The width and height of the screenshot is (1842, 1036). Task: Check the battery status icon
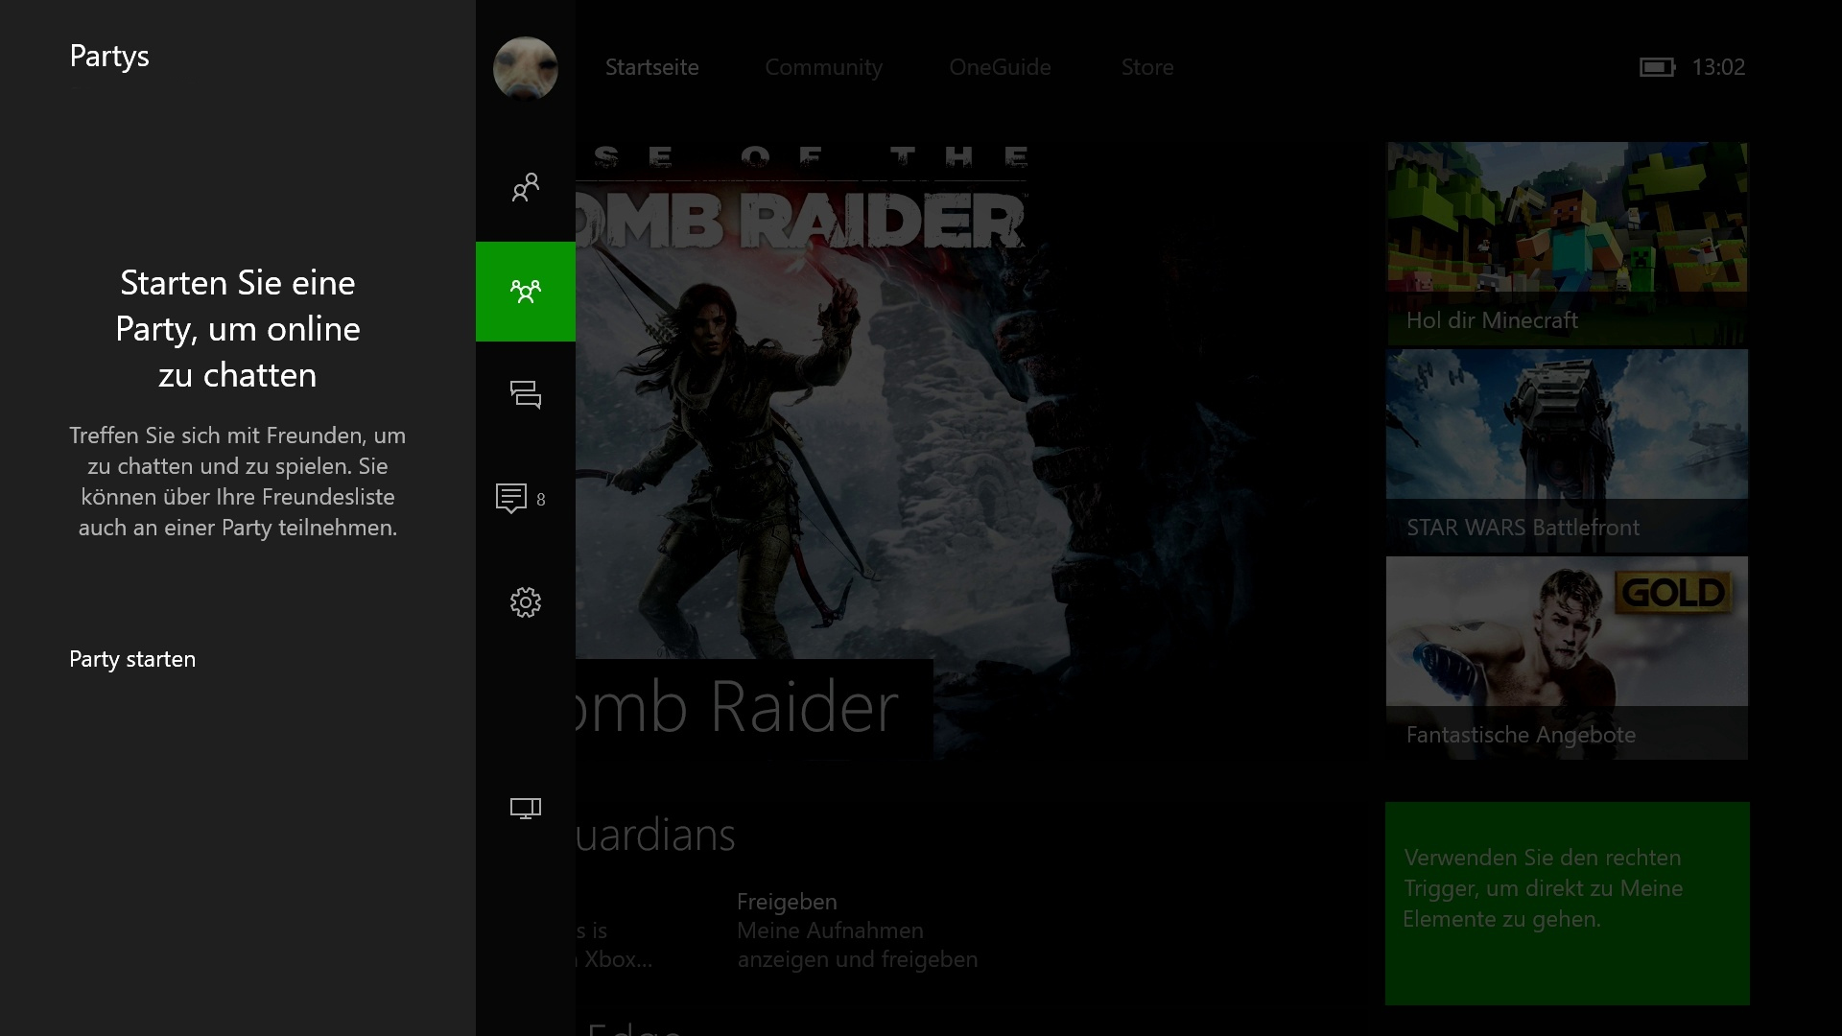click(x=1656, y=67)
